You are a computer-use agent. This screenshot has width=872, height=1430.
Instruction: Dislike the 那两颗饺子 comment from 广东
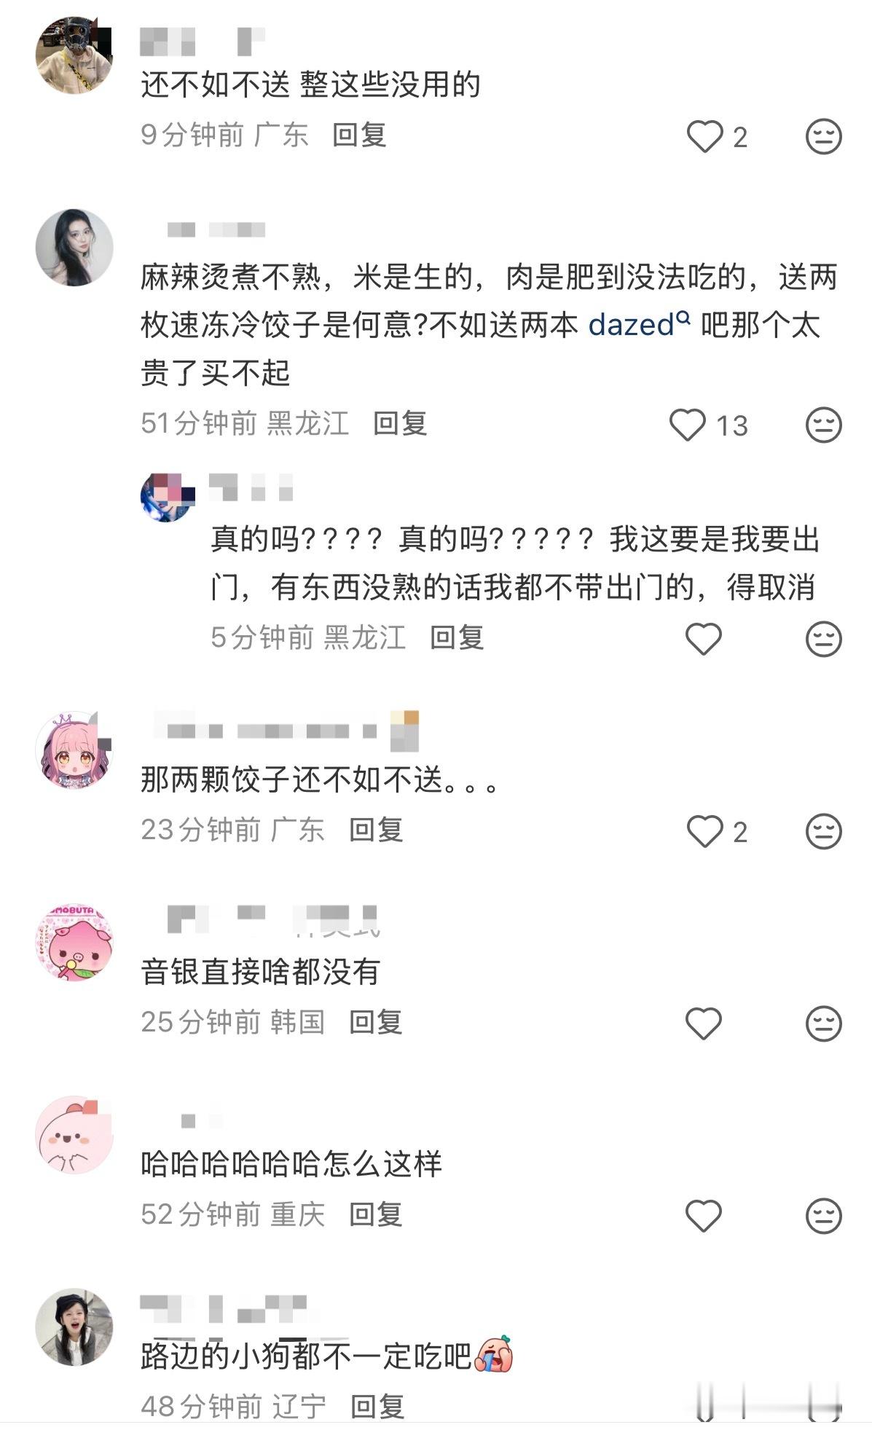[x=824, y=831]
